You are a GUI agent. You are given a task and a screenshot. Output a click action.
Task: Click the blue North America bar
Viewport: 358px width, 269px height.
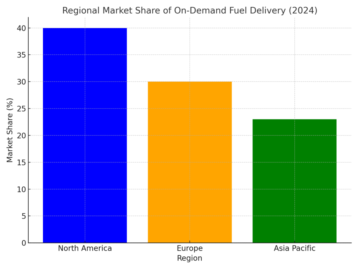85,136
